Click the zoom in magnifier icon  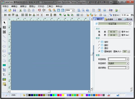(x=50, y=10)
